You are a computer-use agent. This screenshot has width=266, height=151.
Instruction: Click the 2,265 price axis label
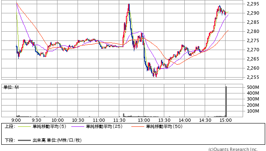[x=253, y=59]
